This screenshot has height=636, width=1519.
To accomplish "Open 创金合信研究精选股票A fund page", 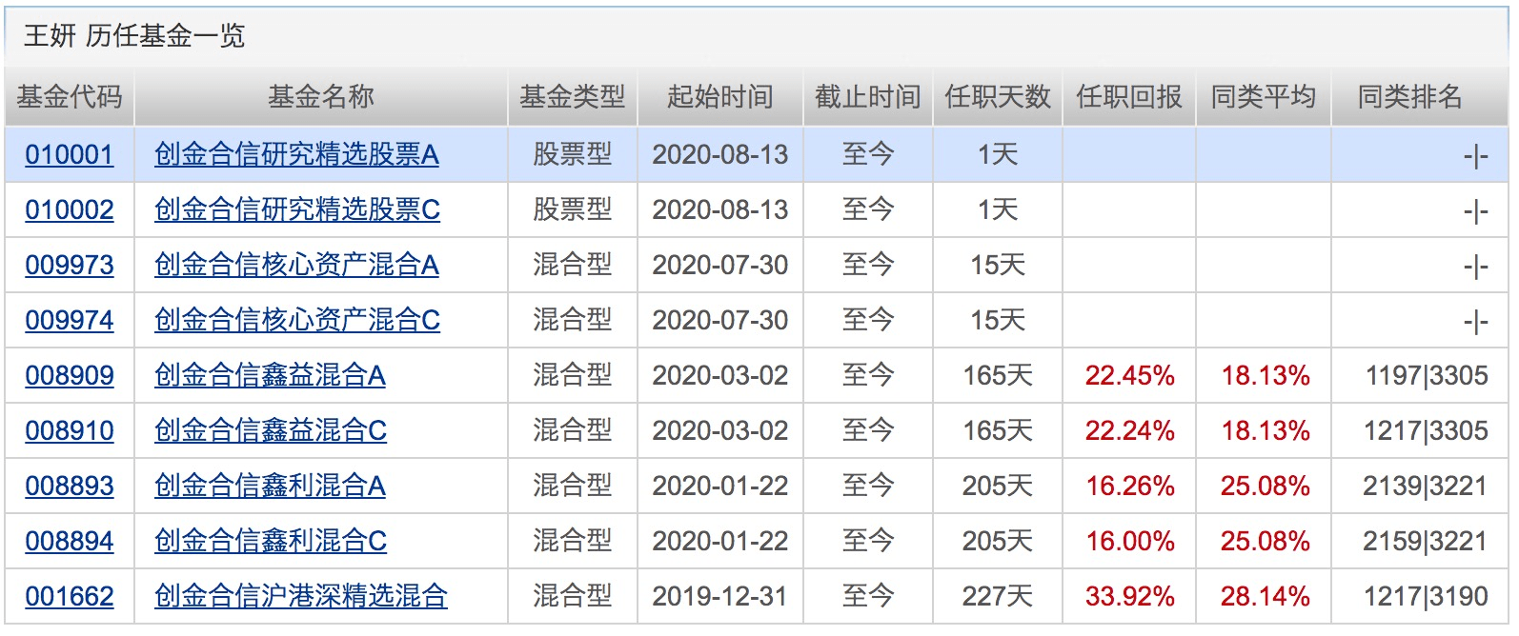I will click(x=296, y=155).
